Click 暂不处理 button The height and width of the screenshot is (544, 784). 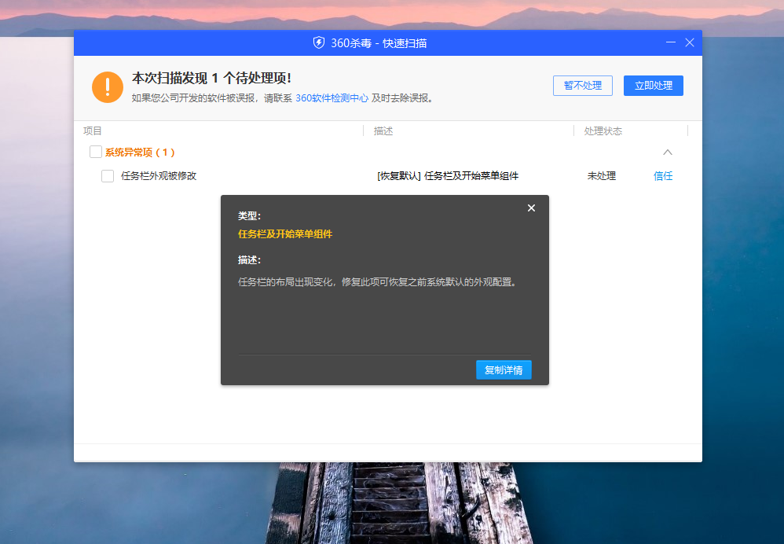point(582,86)
